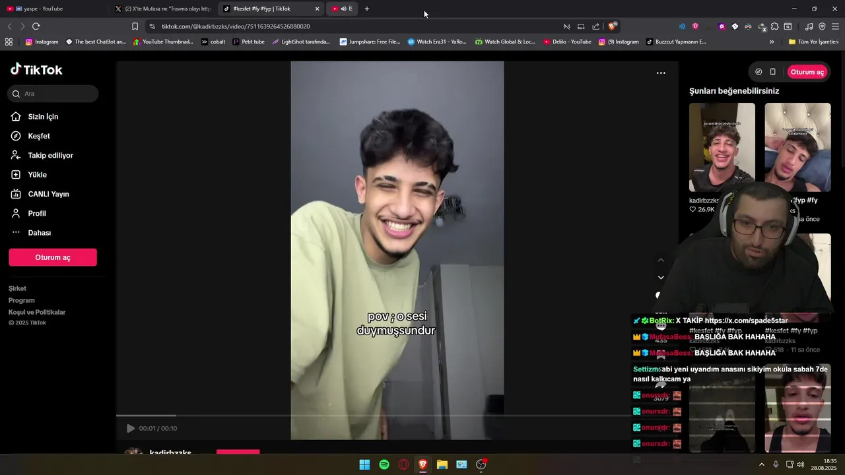The width and height of the screenshot is (845, 475).
Task: Expand the Program footer section
Action: tap(22, 300)
